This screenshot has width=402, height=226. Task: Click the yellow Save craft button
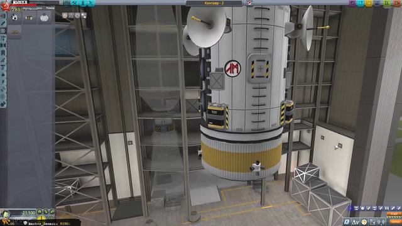[369, 3]
